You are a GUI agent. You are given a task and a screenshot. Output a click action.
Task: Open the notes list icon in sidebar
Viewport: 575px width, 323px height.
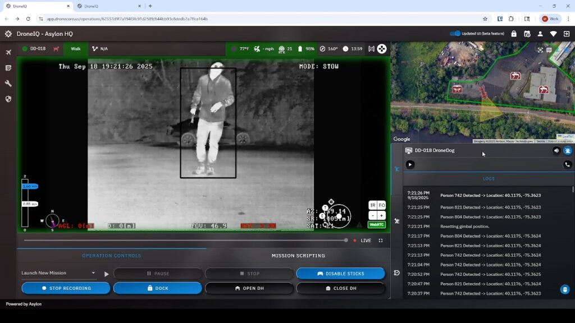pos(8,68)
